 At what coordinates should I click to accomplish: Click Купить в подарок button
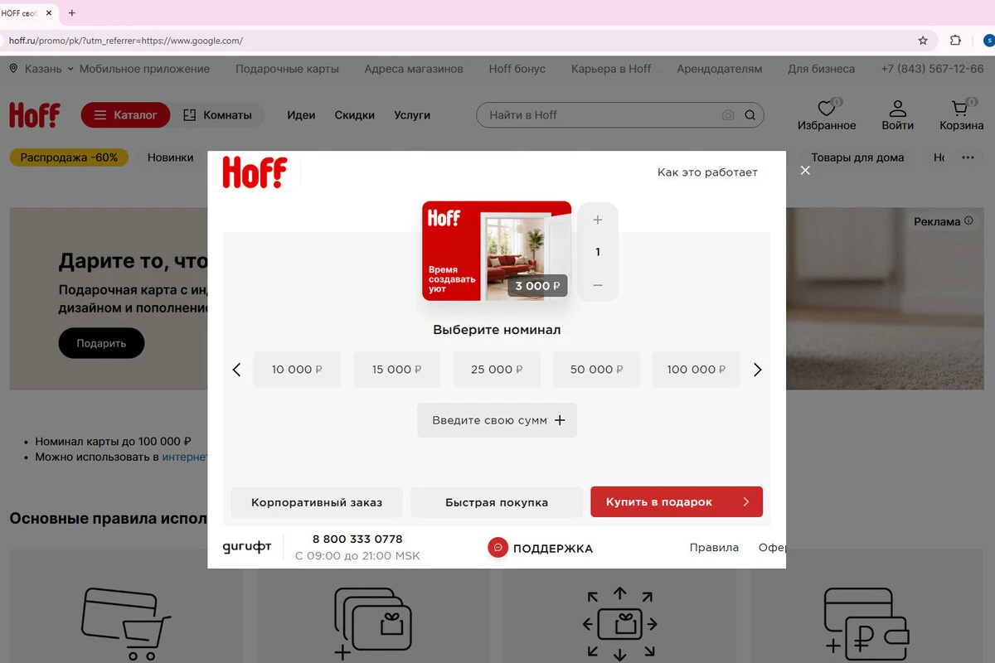[x=677, y=502]
